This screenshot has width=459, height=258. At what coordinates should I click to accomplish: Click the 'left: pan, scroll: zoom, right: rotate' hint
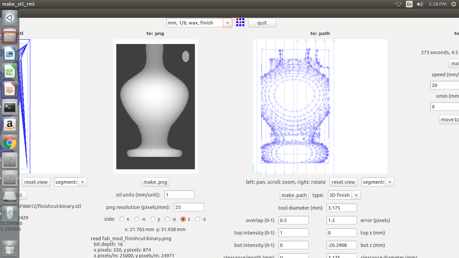[x=286, y=182]
